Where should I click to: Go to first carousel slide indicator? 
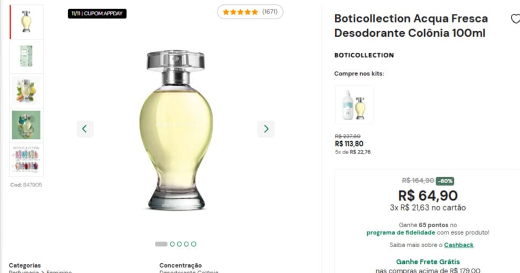click(161, 244)
